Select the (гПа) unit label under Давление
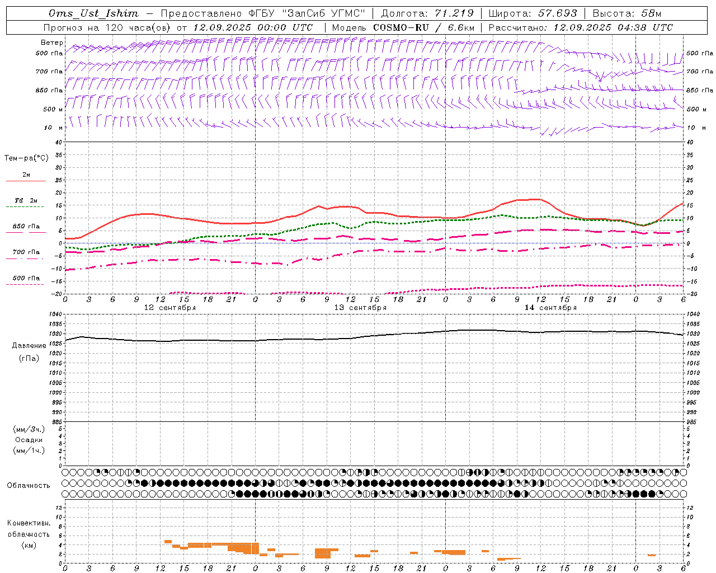 pos(29,359)
